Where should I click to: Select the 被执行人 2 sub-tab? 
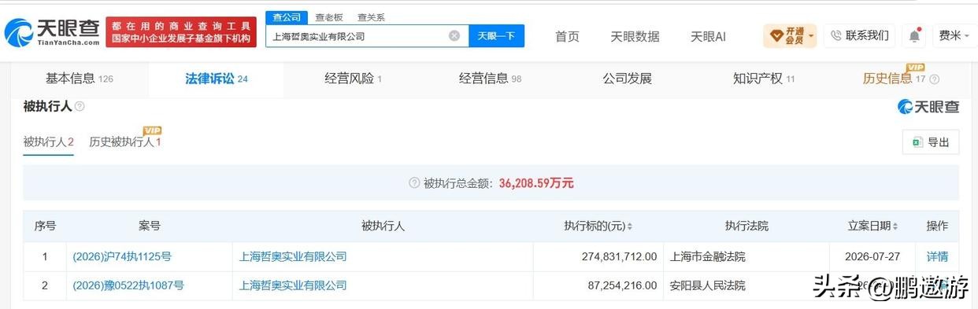pos(48,142)
